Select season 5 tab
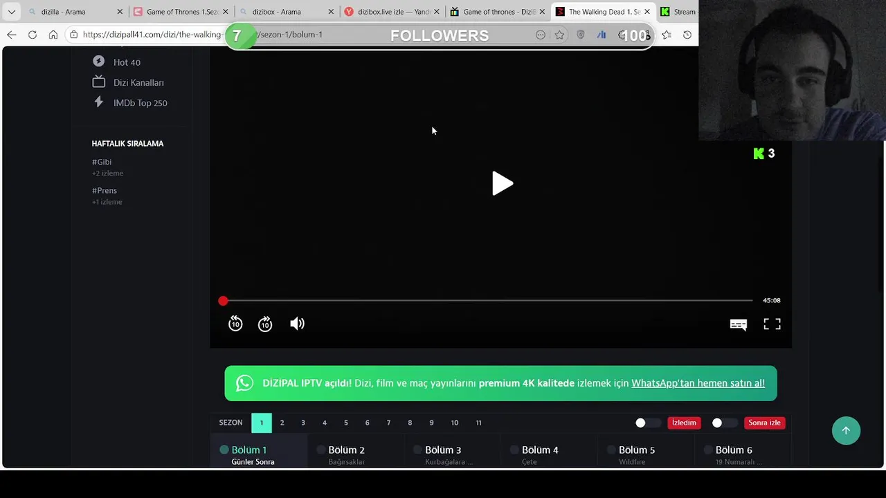This screenshot has width=886, height=498. click(346, 423)
